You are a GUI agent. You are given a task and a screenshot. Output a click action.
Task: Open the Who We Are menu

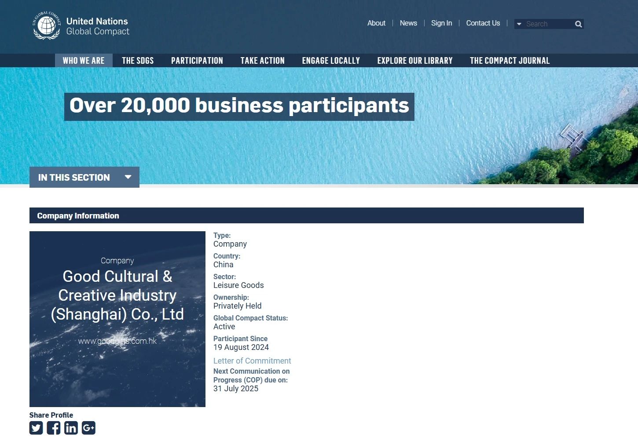(x=84, y=61)
